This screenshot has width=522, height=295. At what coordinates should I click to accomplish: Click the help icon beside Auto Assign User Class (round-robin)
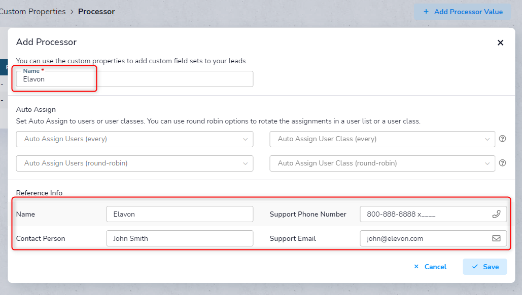tap(502, 163)
